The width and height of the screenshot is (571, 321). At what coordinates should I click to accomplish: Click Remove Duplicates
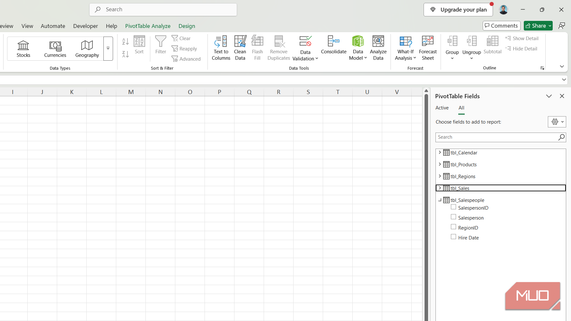(x=279, y=48)
